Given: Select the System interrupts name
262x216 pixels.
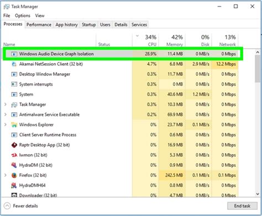Looking at the screenshot, I should point(36,85).
